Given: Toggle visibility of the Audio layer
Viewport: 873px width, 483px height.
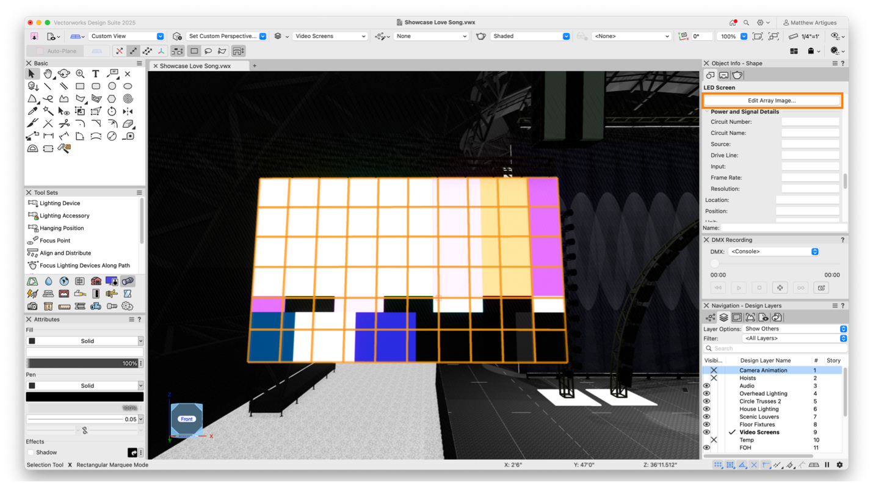Looking at the screenshot, I should (706, 386).
